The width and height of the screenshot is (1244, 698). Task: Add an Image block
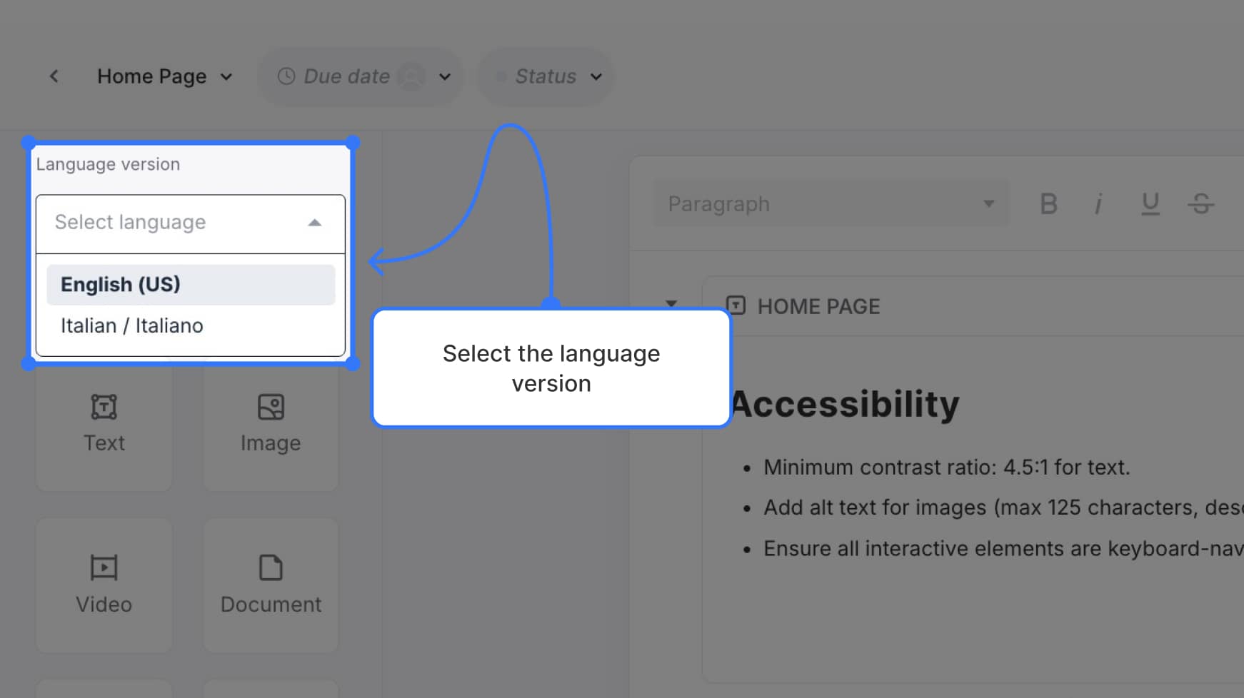271,424
